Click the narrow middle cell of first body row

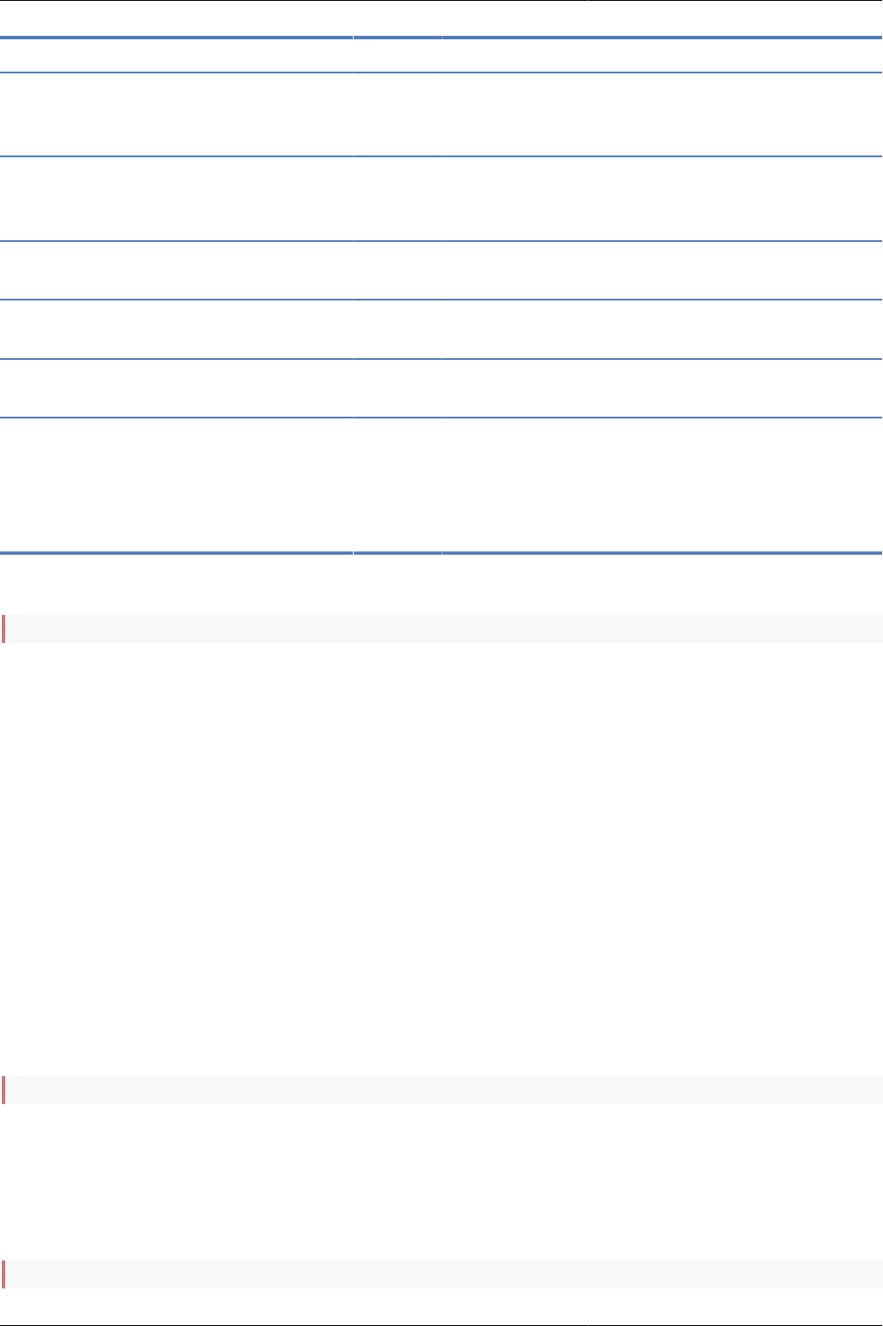pyautogui.click(x=397, y=114)
